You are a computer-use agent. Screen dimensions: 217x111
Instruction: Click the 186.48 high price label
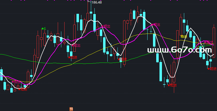(x=97, y=2)
